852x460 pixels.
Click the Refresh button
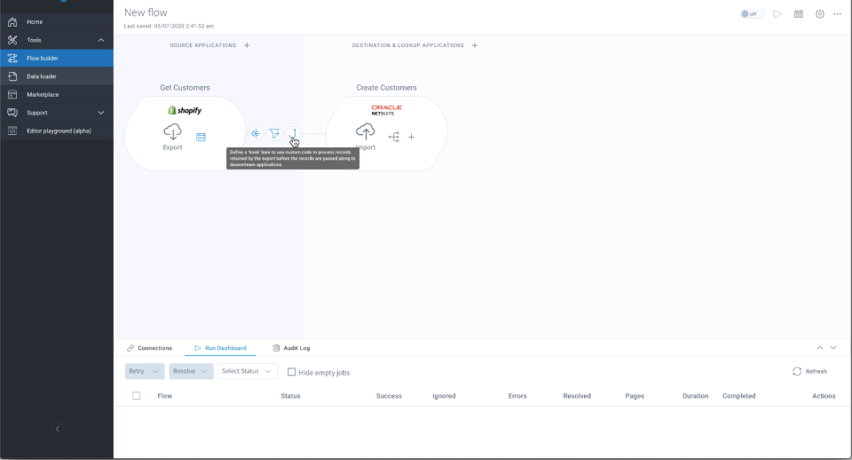809,371
